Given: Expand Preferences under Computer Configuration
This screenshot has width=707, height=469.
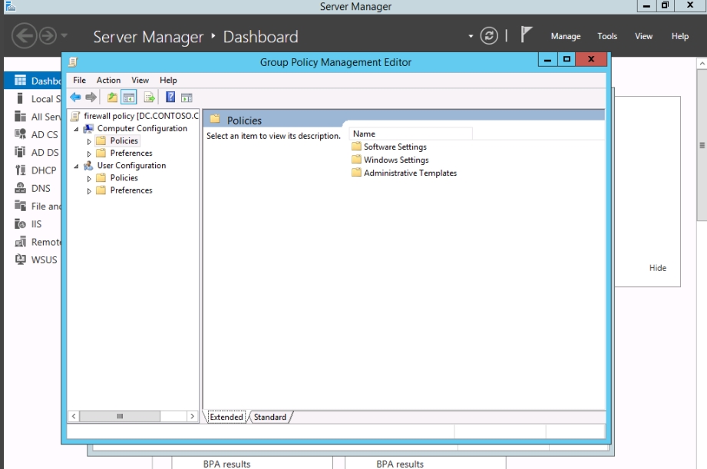Looking at the screenshot, I should (89, 154).
